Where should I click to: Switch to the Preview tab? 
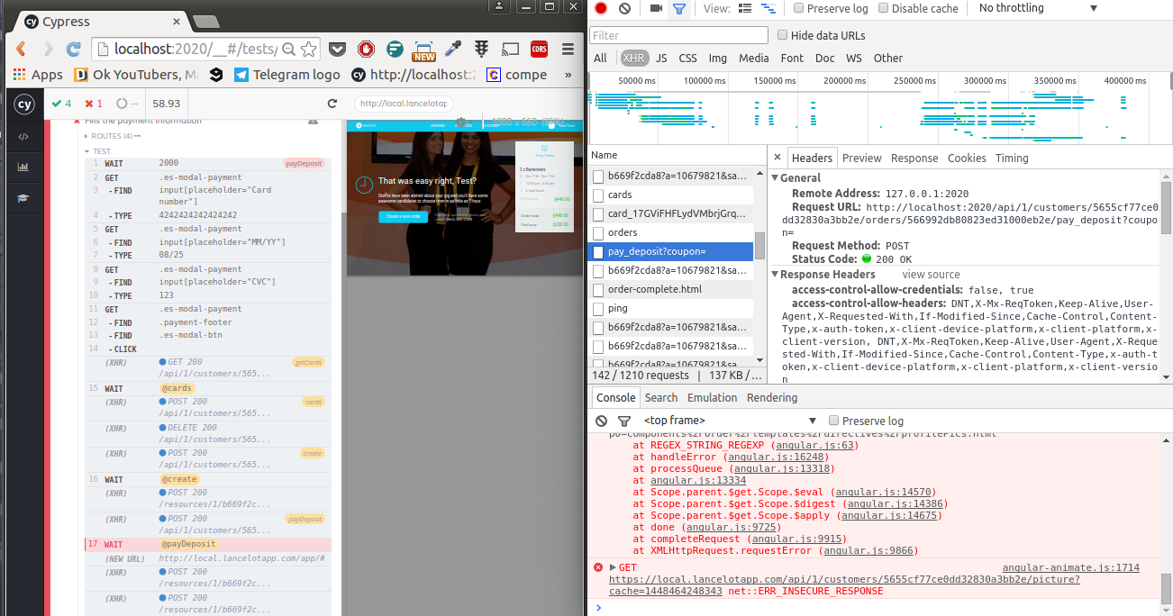[x=862, y=158]
